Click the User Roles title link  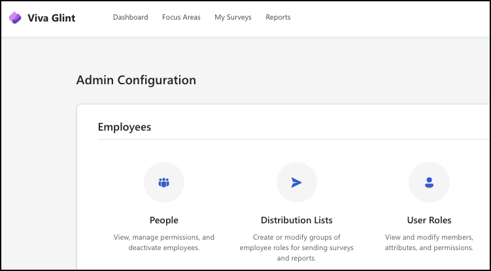429,220
